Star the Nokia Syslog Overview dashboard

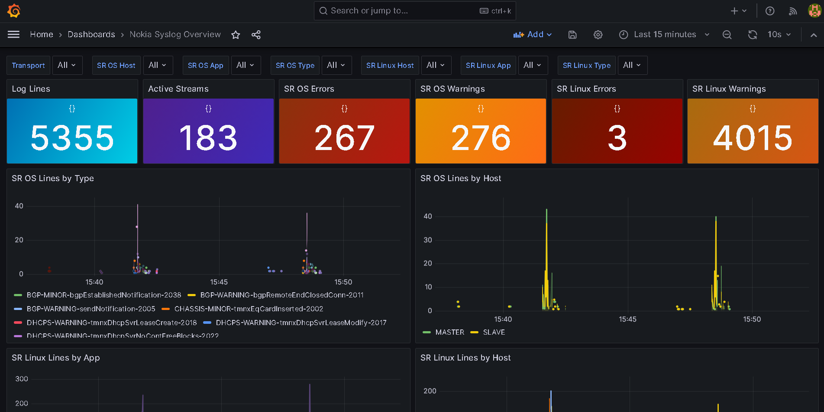236,35
